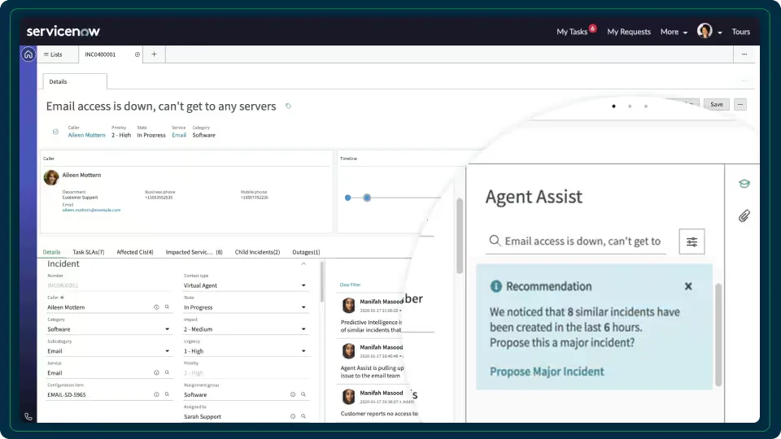
Task: Click Propose Major Incident link
Action: 547,372
